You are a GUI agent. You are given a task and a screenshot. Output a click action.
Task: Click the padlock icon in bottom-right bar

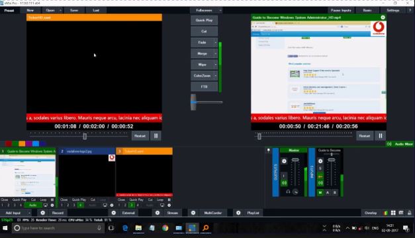pos(410,213)
